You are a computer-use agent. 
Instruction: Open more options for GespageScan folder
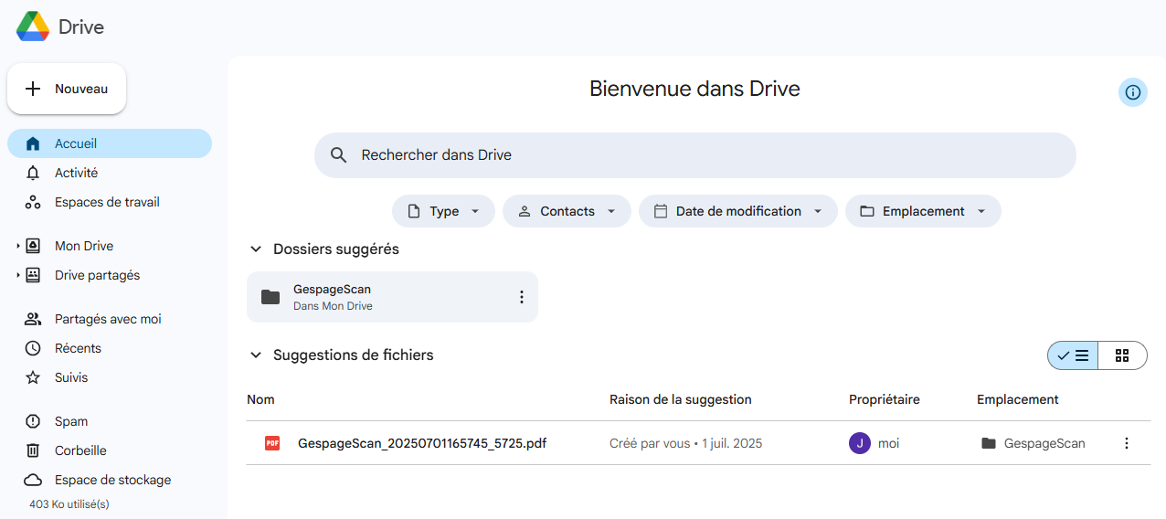coord(522,297)
